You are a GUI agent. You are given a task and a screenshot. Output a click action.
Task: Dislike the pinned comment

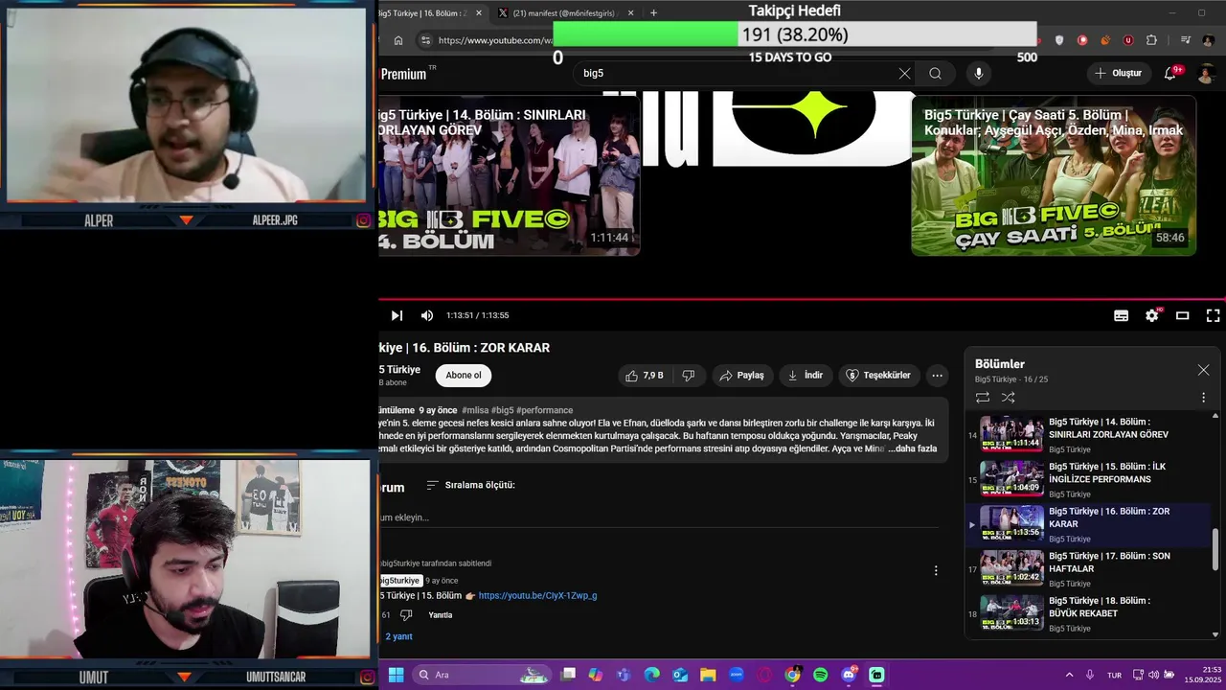click(406, 615)
